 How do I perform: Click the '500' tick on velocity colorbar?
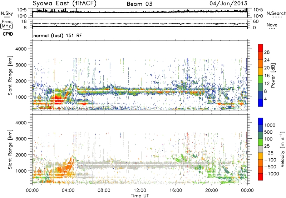269,132
